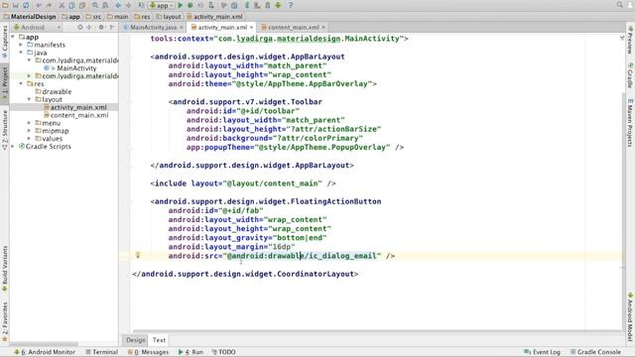Expand the menu folder
This screenshot has height=357, width=635.
click(29, 123)
